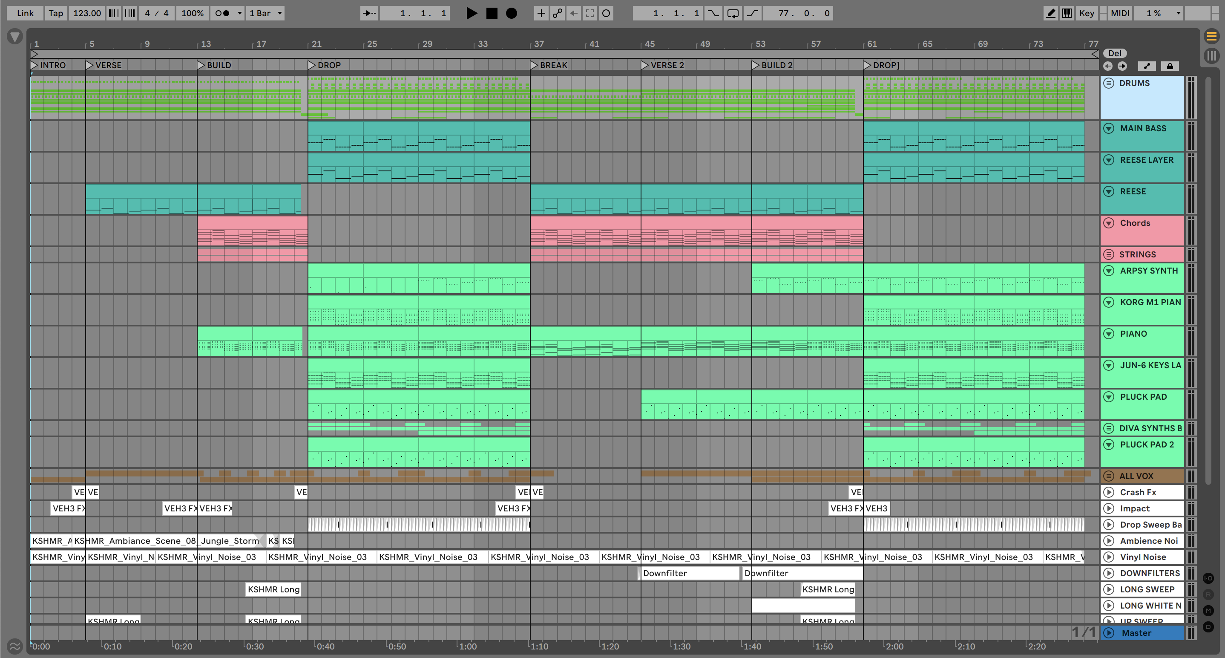The width and height of the screenshot is (1225, 658).
Task: Click the Arrangement Record button
Action: (511, 13)
